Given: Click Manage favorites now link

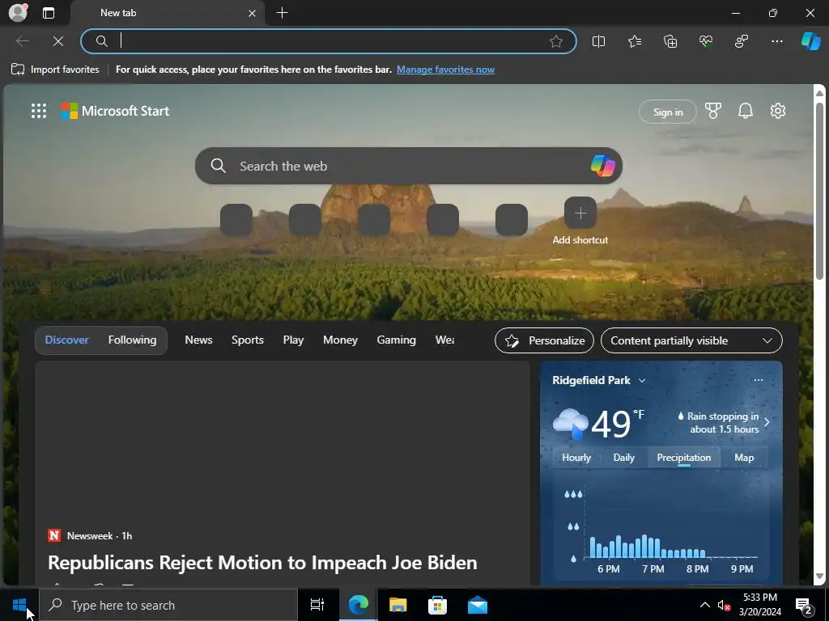Looking at the screenshot, I should [x=445, y=70].
